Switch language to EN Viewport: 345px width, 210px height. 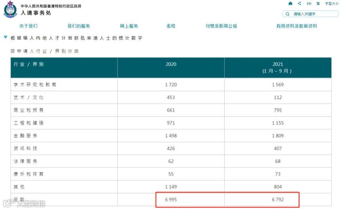[309, 3]
